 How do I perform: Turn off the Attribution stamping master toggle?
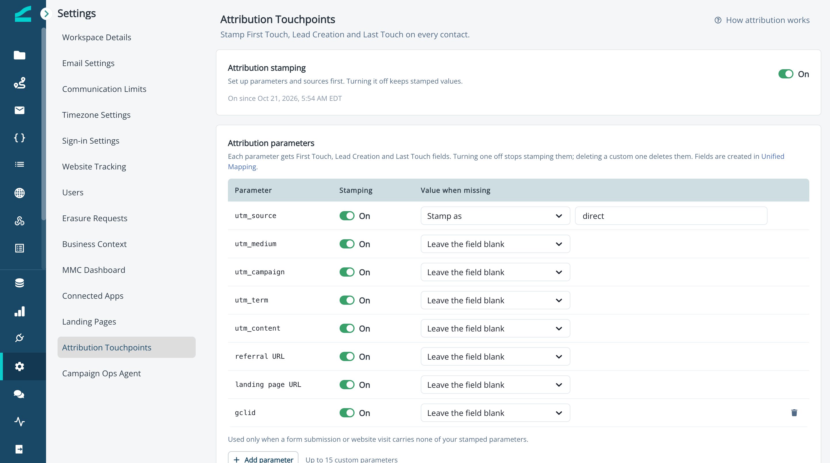coord(786,74)
